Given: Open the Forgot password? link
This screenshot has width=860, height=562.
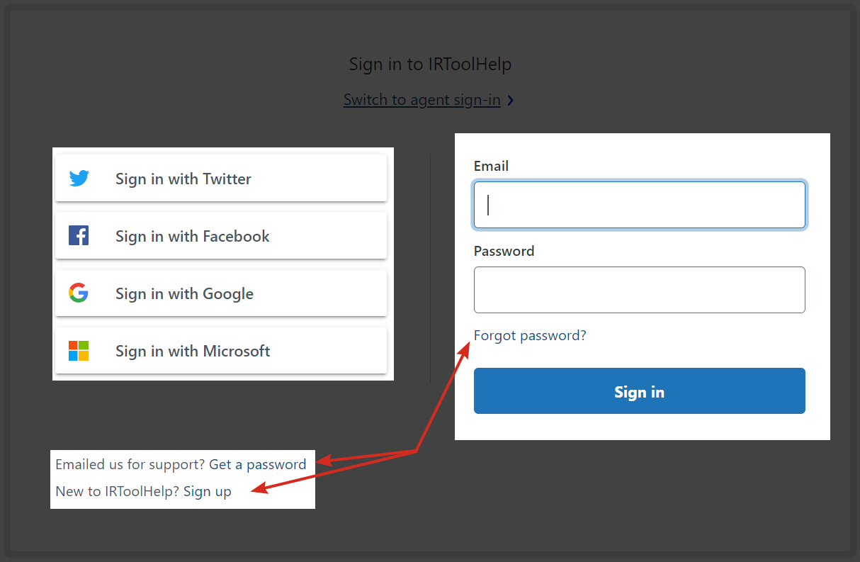Looking at the screenshot, I should point(530,335).
